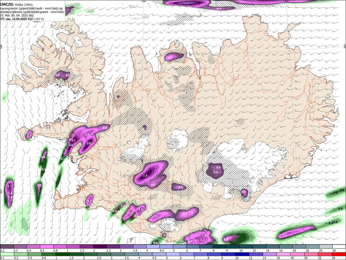Click the 2.1 value off the southwest coast
346x260 pixels.
10,186
